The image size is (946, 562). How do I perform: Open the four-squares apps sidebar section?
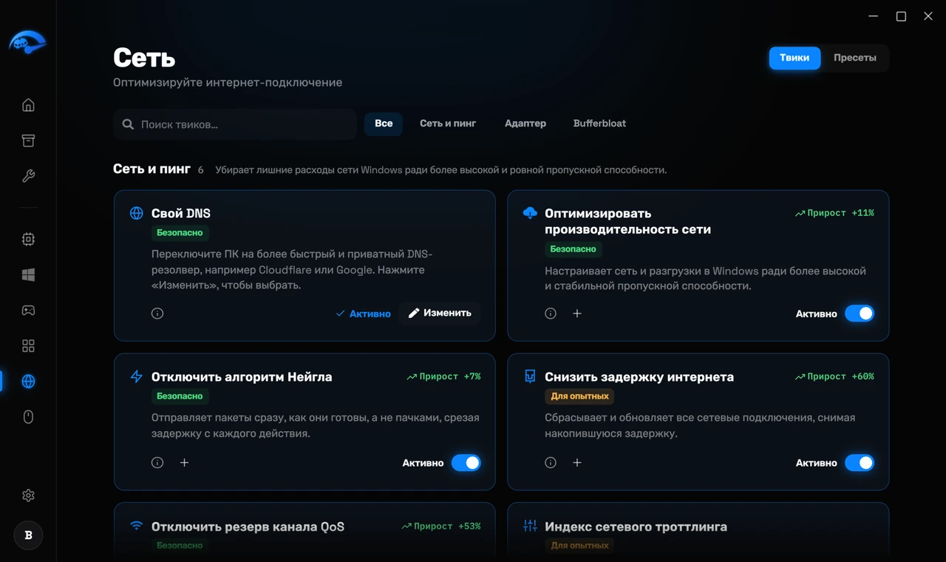pyautogui.click(x=28, y=346)
